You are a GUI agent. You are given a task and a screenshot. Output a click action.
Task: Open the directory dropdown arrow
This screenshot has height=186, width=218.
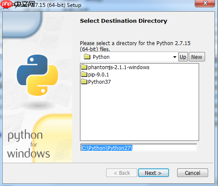tap(175, 57)
